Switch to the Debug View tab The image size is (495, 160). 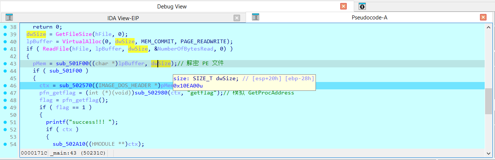(x=172, y=6)
